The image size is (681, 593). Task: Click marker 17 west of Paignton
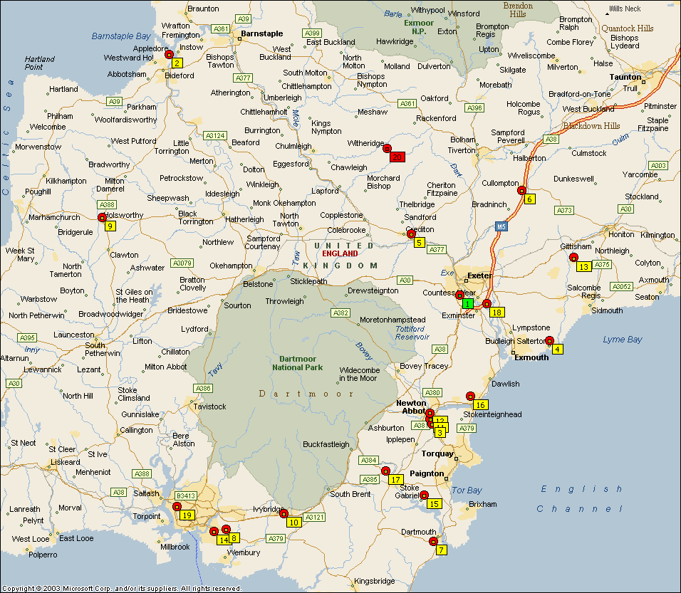pyautogui.click(x=395, y=479)
